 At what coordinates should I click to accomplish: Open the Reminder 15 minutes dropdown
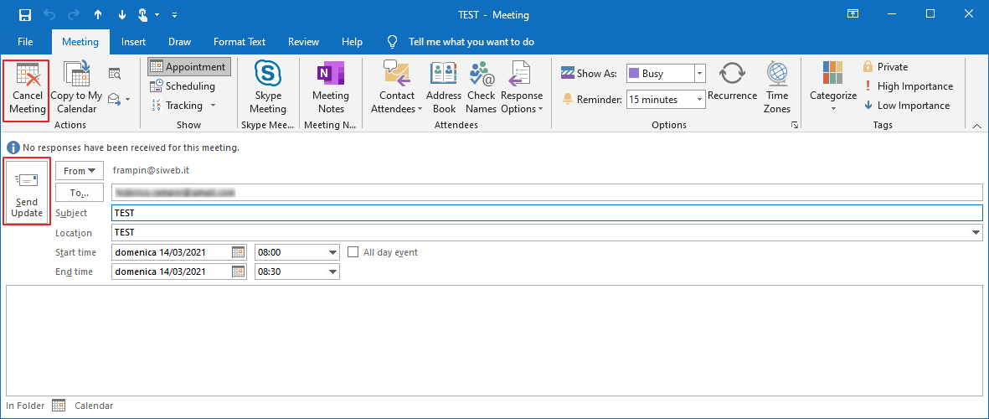[x=699, y=99]
